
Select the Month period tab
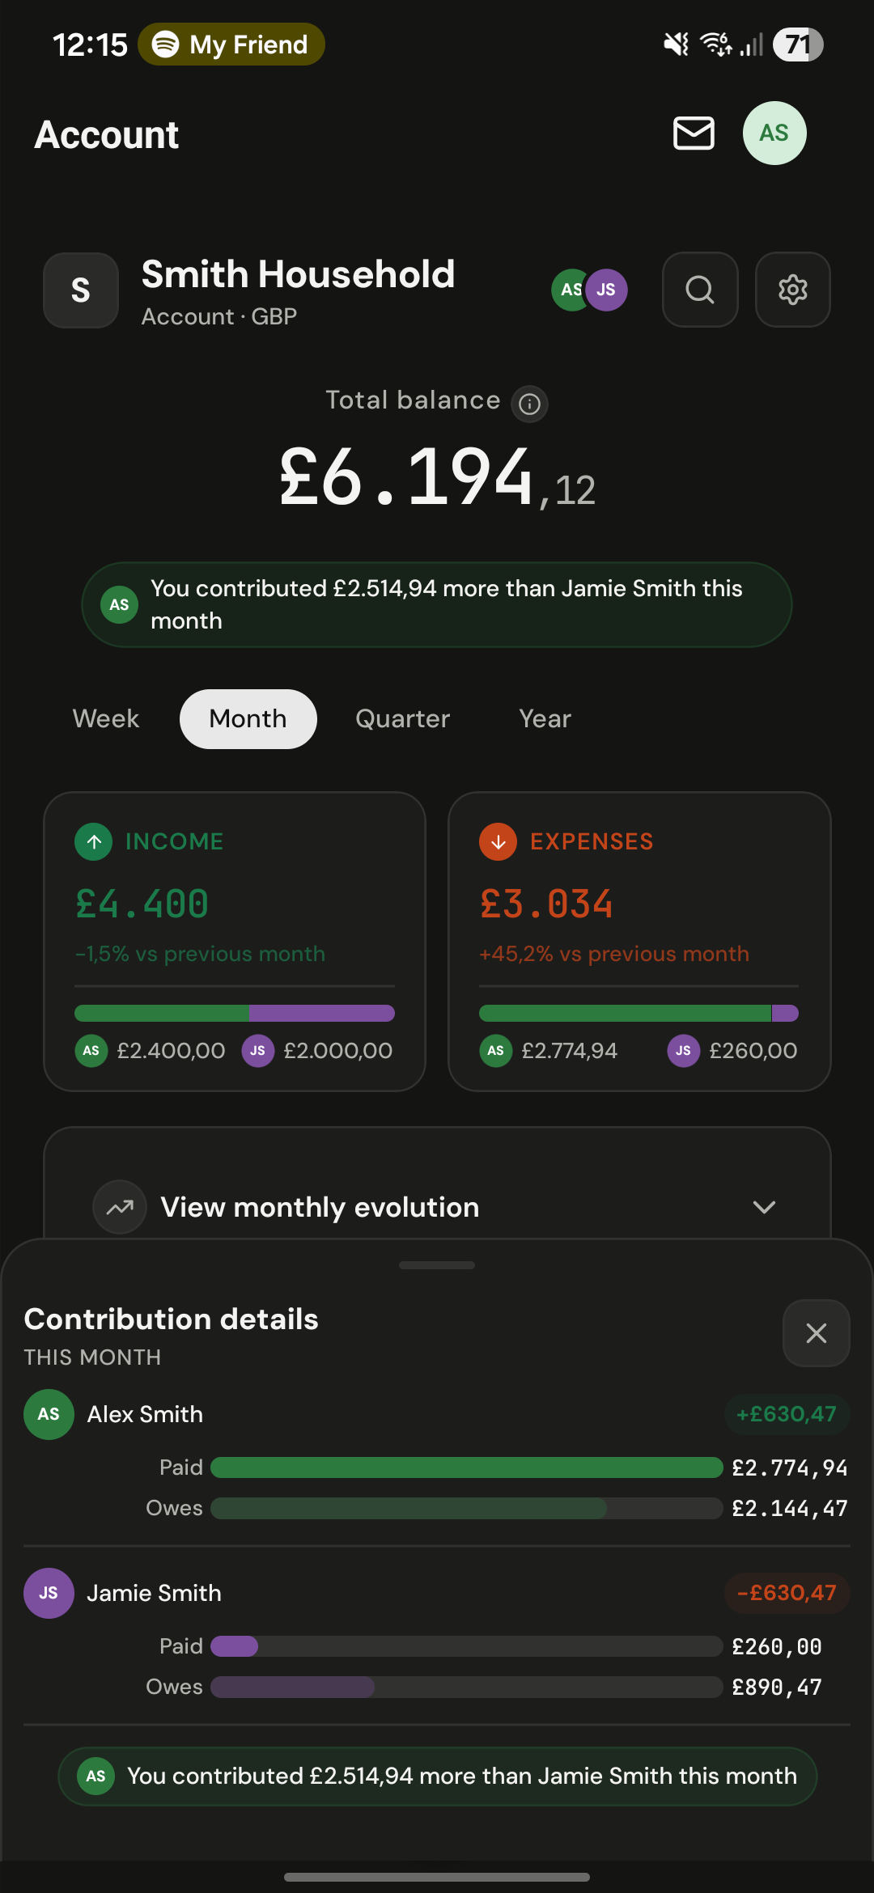248,719
